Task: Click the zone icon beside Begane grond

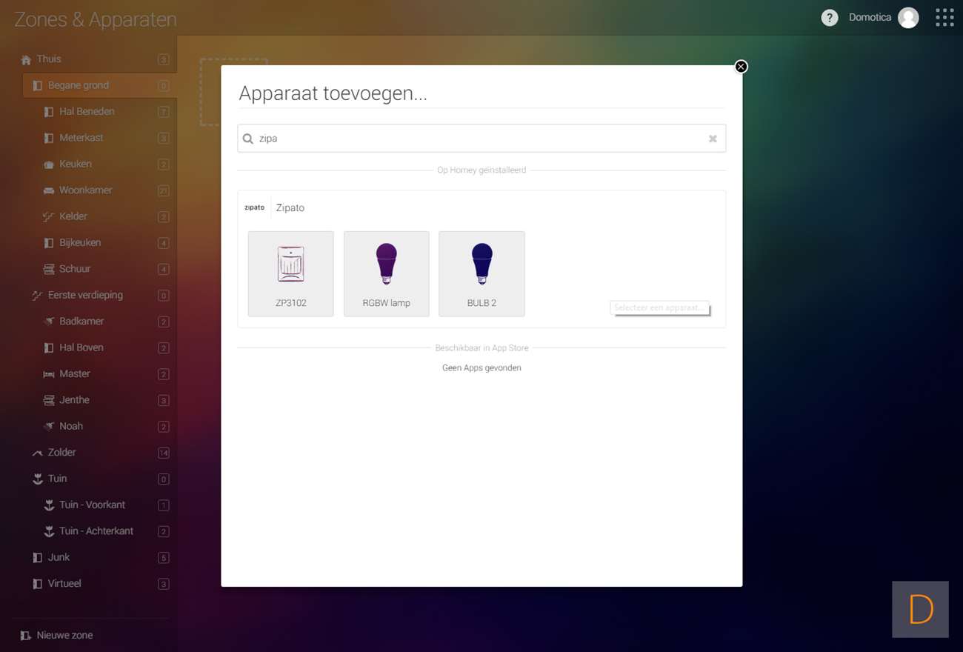Action: tap(38, 86)
